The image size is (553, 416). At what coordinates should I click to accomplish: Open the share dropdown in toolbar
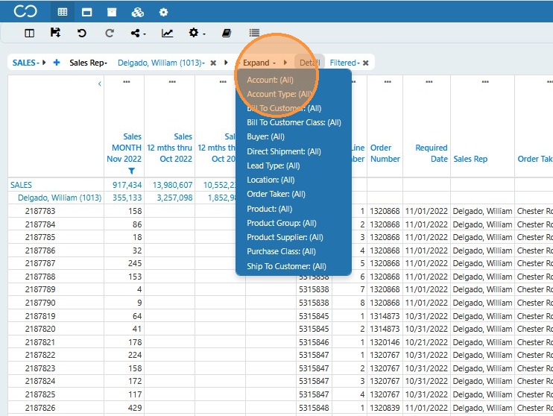(x=138, y=33)
